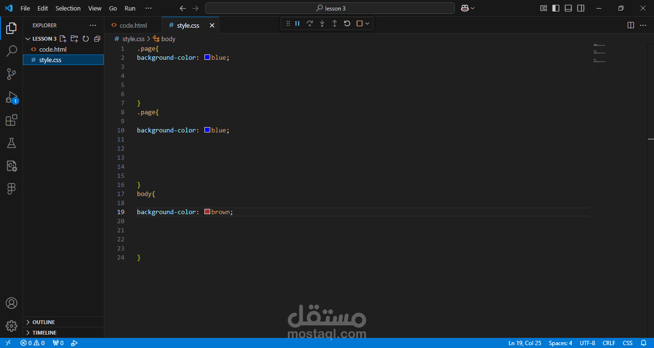Open the Extensions view
This screenshot has width=654, height=348.
pyautogui.click(x=11, y=120)
